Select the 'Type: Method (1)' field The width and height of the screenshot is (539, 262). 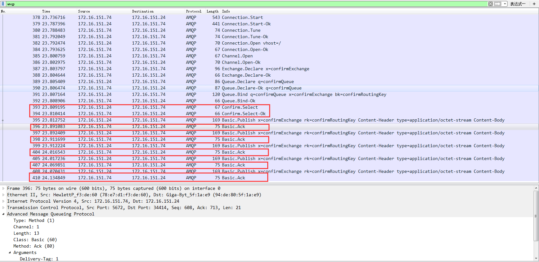click(x=34, y=220)
